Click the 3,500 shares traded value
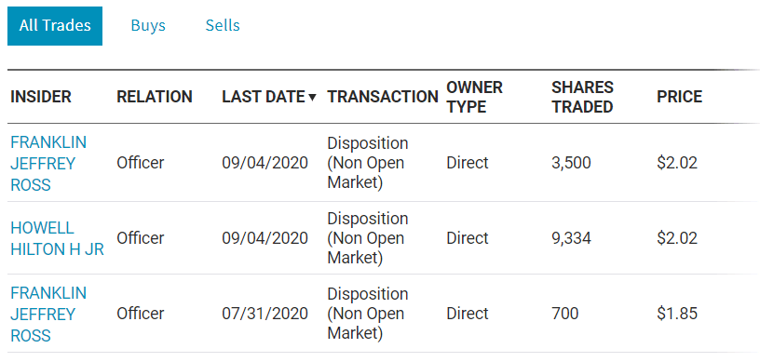Screen dimensions: 760x362 [571, 163]
